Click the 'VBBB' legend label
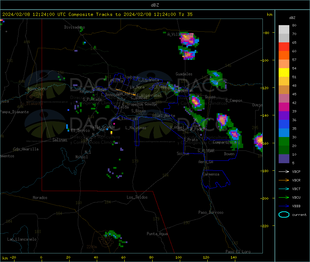Viewport: 310px width, 262px height. pyautogui.click(x=296, y=206)
